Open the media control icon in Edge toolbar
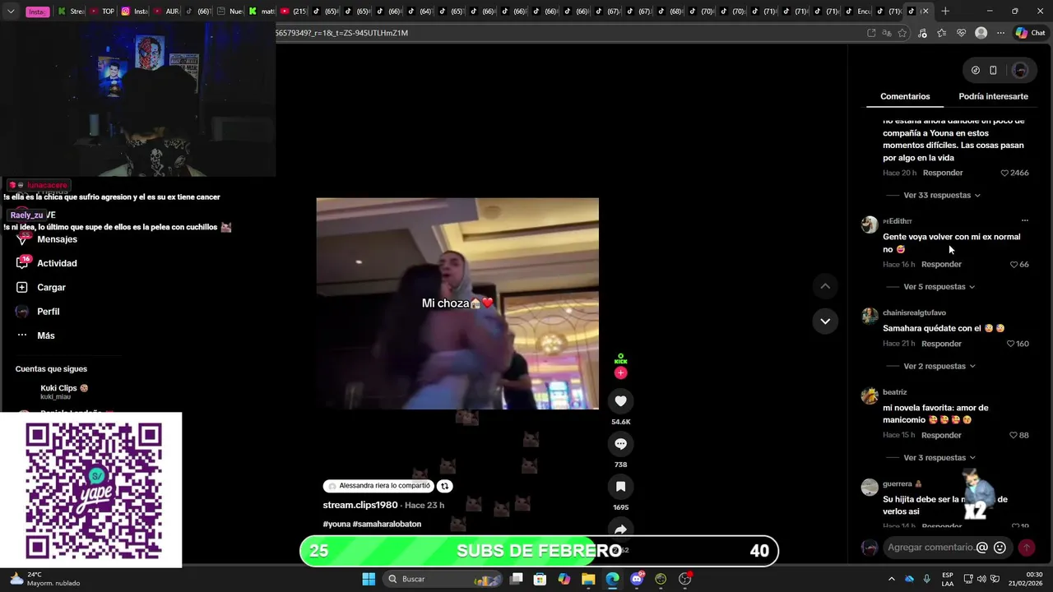This screenshot has width=1053, height=592. (922, 33)
